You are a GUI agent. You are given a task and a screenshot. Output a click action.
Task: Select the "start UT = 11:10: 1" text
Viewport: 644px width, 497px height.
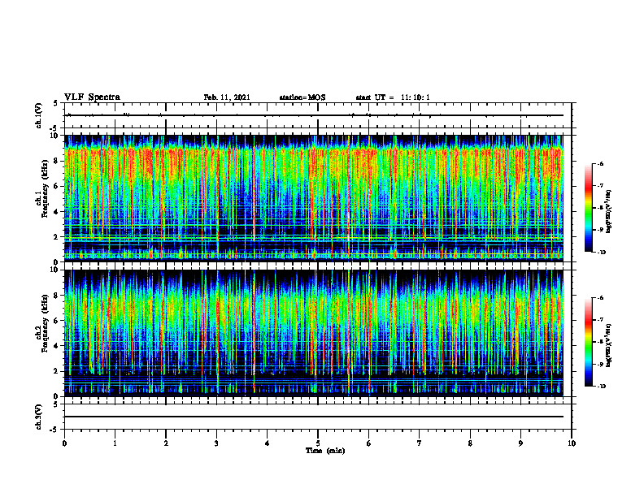[x=392, y=97]
